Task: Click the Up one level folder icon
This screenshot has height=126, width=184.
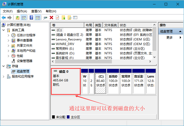Action: click(x=18, y=18)
